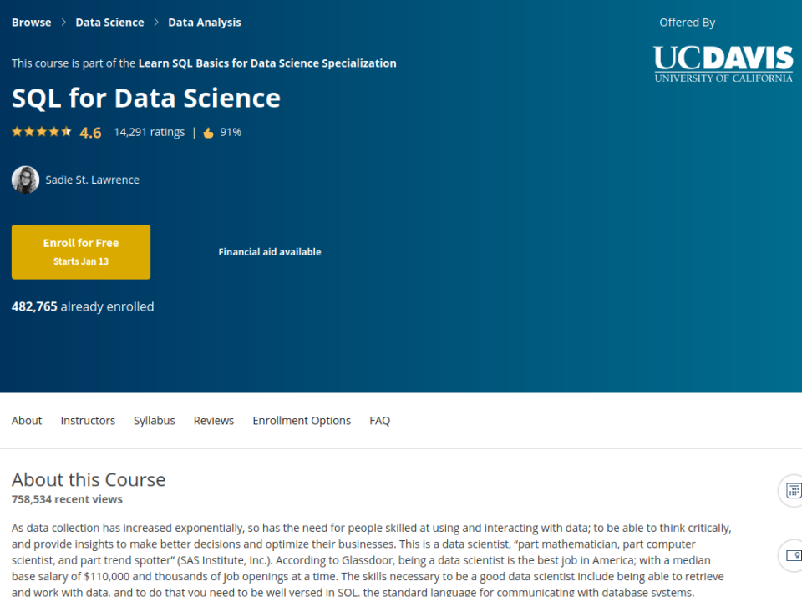This screenshot has width=802, height=602.
Task: Show the FAQ tab
Action: (379, 421)
